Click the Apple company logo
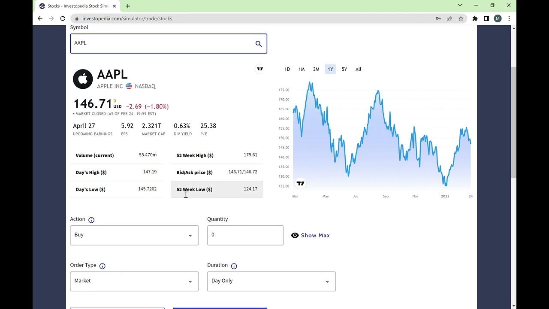Screen dimensions: 549x309 pos(83,79)
